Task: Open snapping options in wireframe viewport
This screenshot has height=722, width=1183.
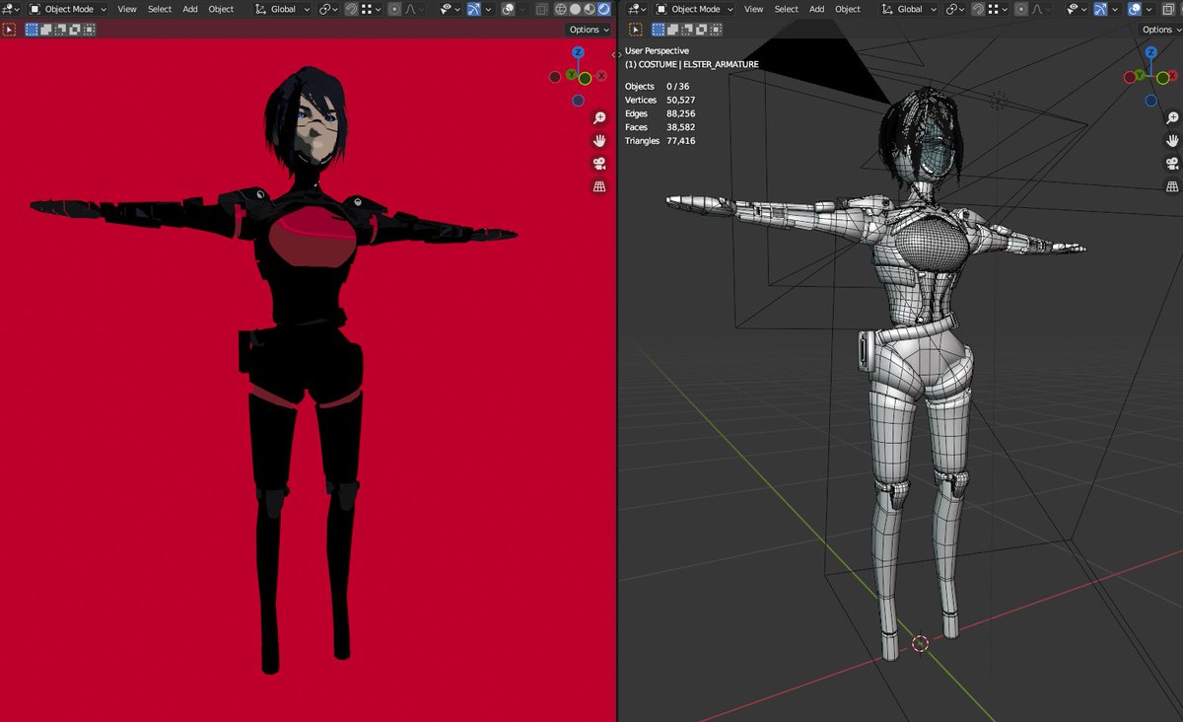Action: (x=998, y=9)
